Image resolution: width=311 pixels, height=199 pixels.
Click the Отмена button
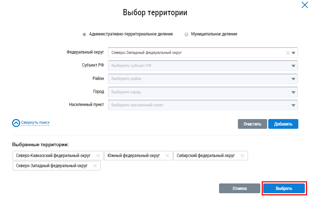pos(239,189)
